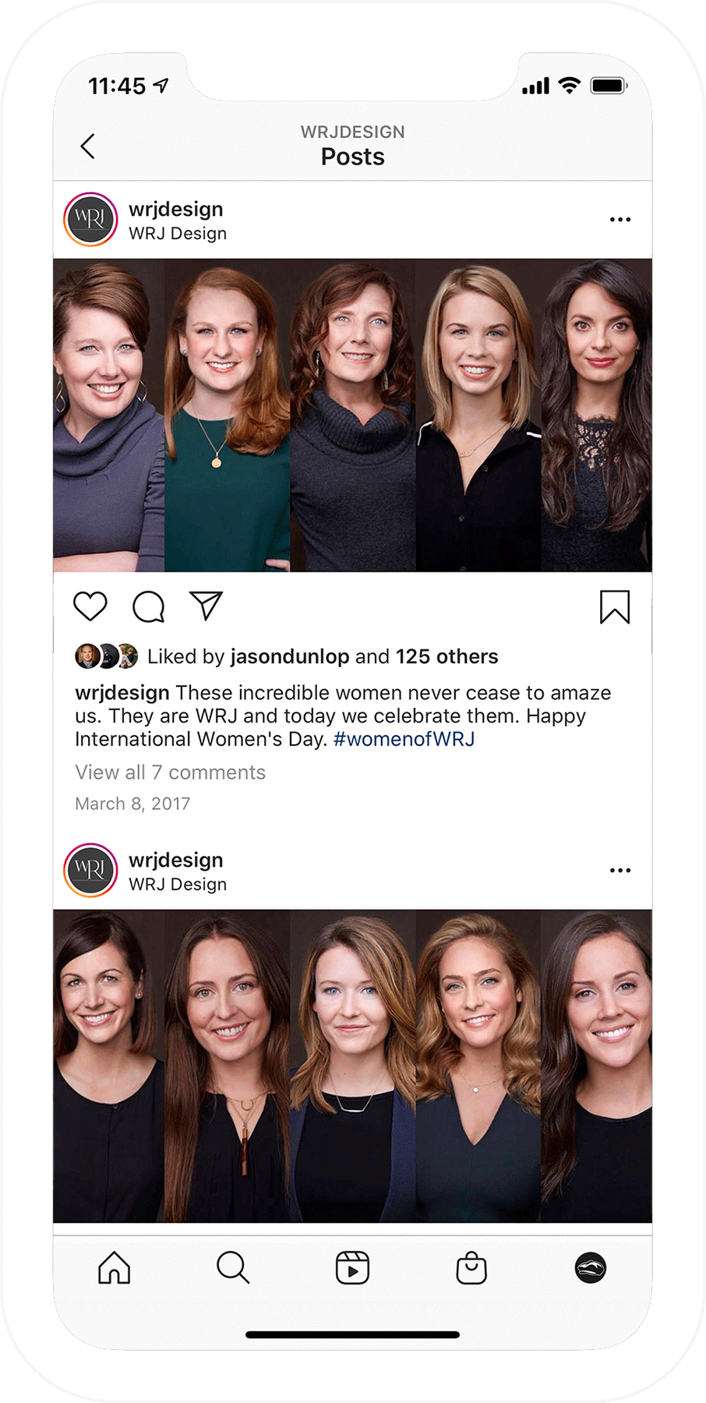Open the first post's three-dot options menu
Screen dimensions: 706x1403
(x=620, y=220)
